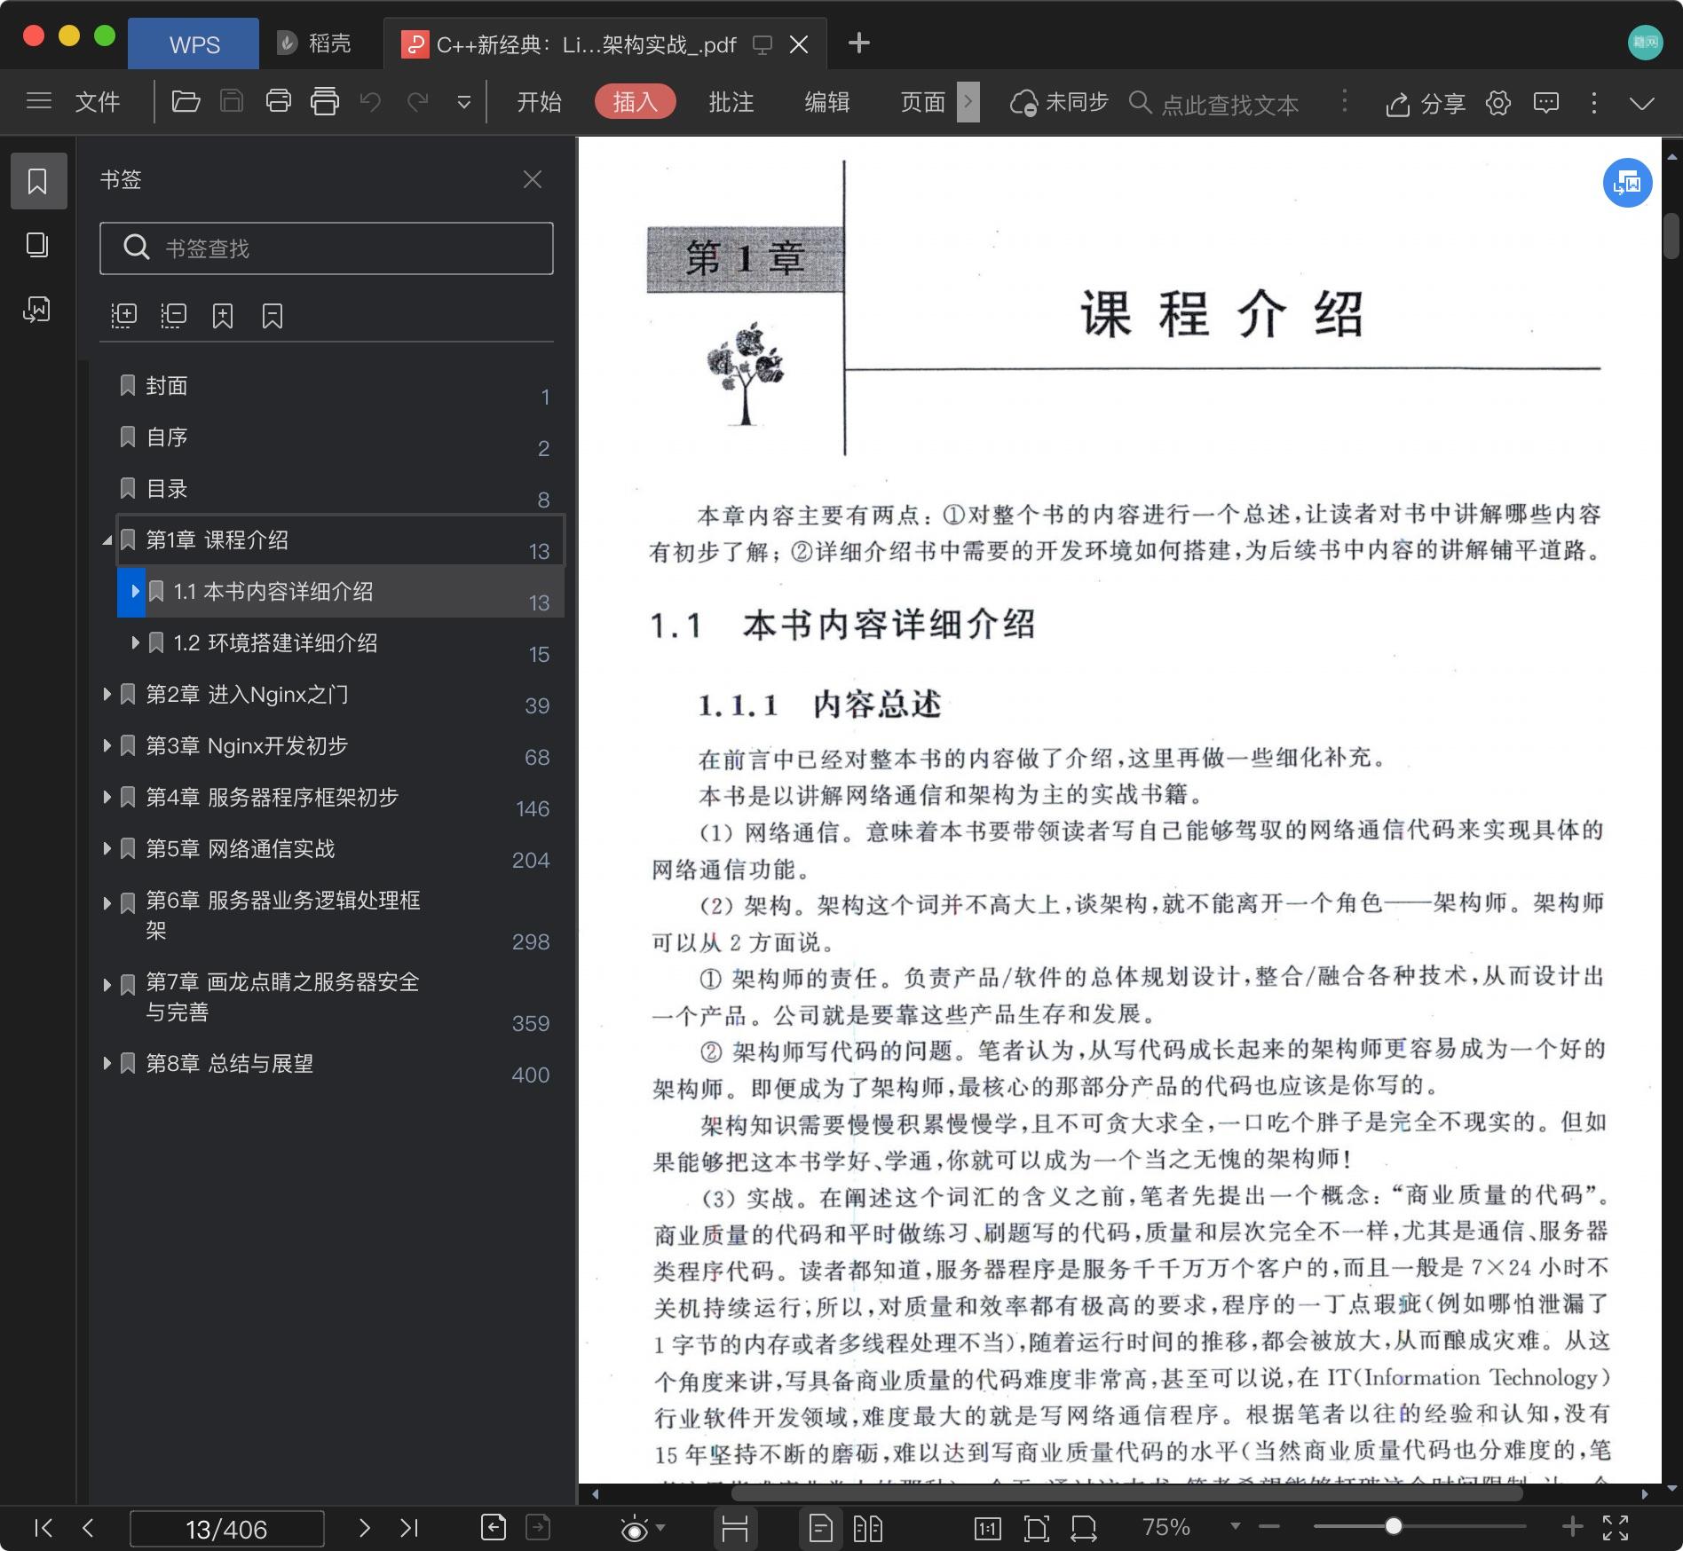Viewport: 1683px width, 1551px height.
Task: Select the 第5章 网络通信实战 bookmark
Action: [240, 849]
